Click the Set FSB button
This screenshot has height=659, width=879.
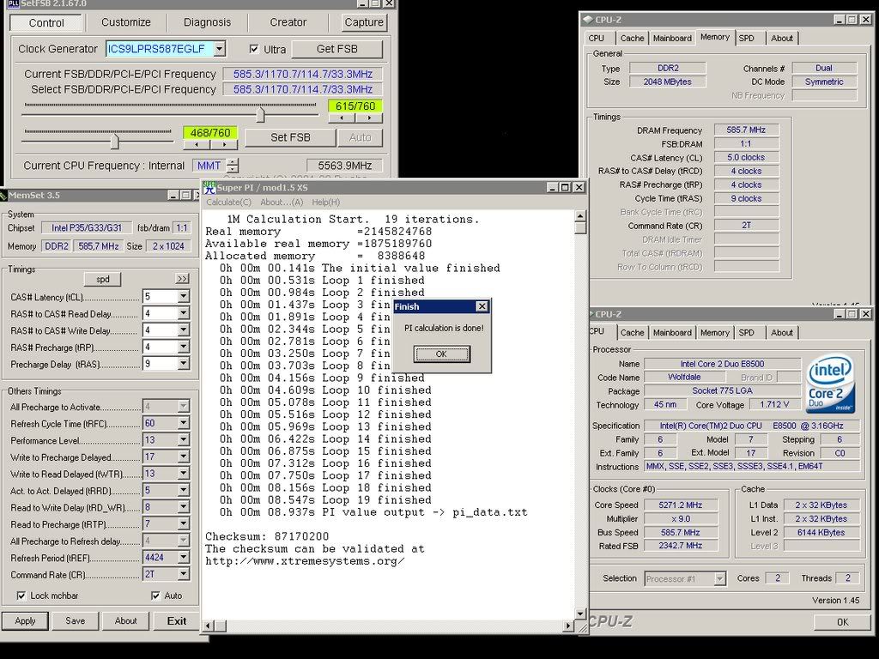pos(290,137)
